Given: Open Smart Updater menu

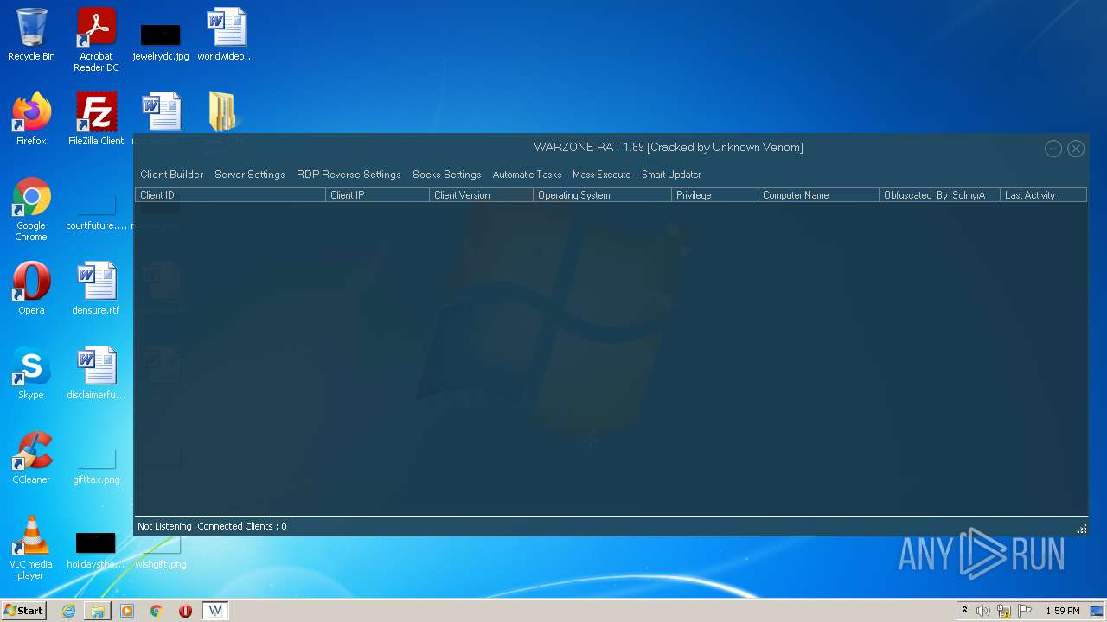Looking at the screenshot, I should click(x=671, y=175).
